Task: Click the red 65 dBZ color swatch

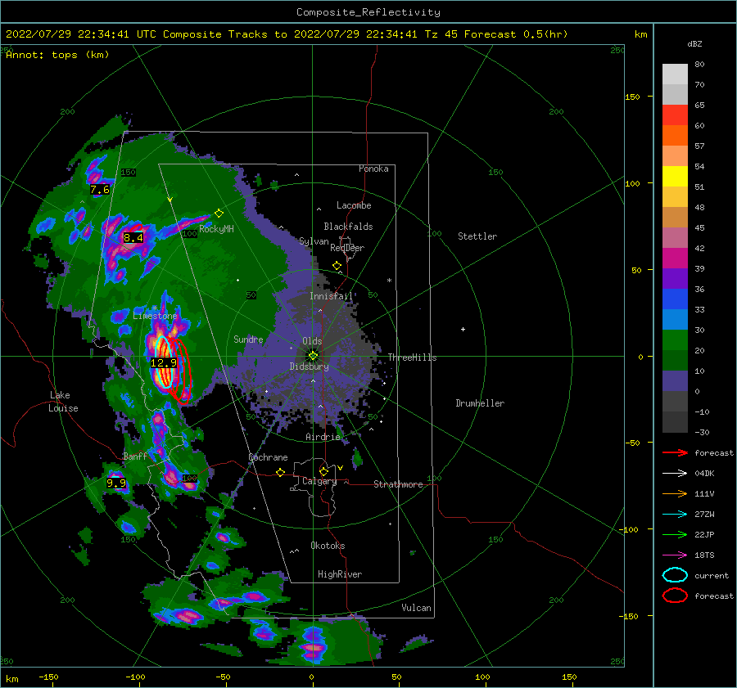Action: click(675, 115)
